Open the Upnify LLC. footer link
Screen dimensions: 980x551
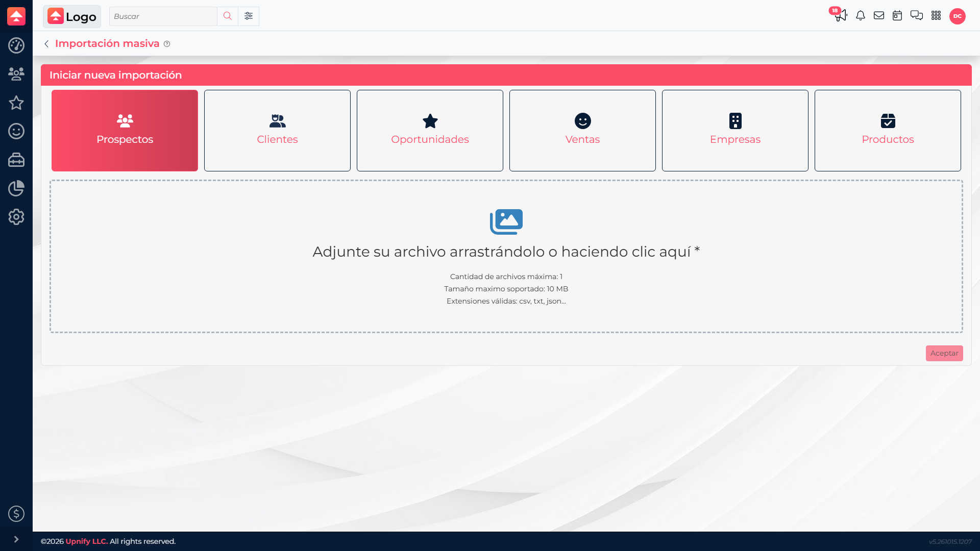[87, 541]
